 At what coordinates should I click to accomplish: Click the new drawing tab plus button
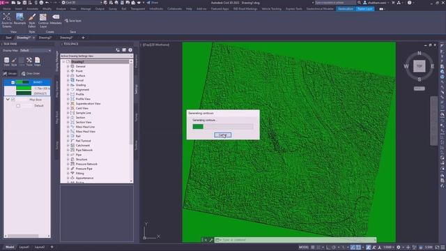(x=83, y=38)
